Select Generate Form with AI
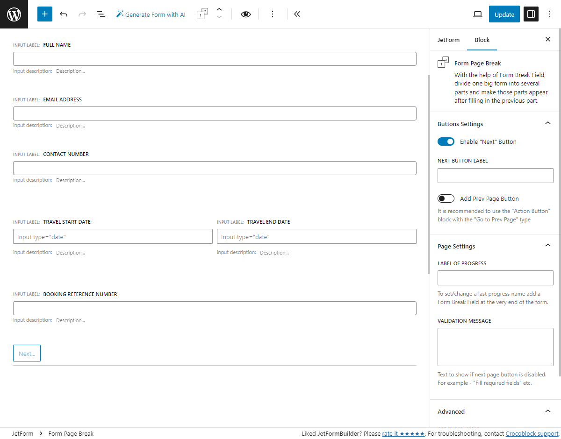The height and width of the screenshot is (439, 561). [151, 14]
